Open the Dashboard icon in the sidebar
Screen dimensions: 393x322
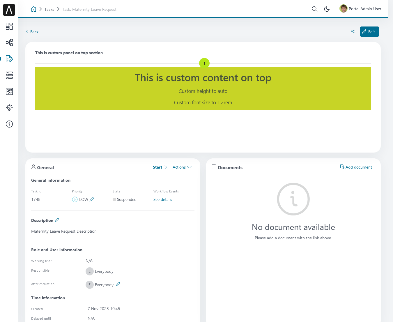coord(9,26)
